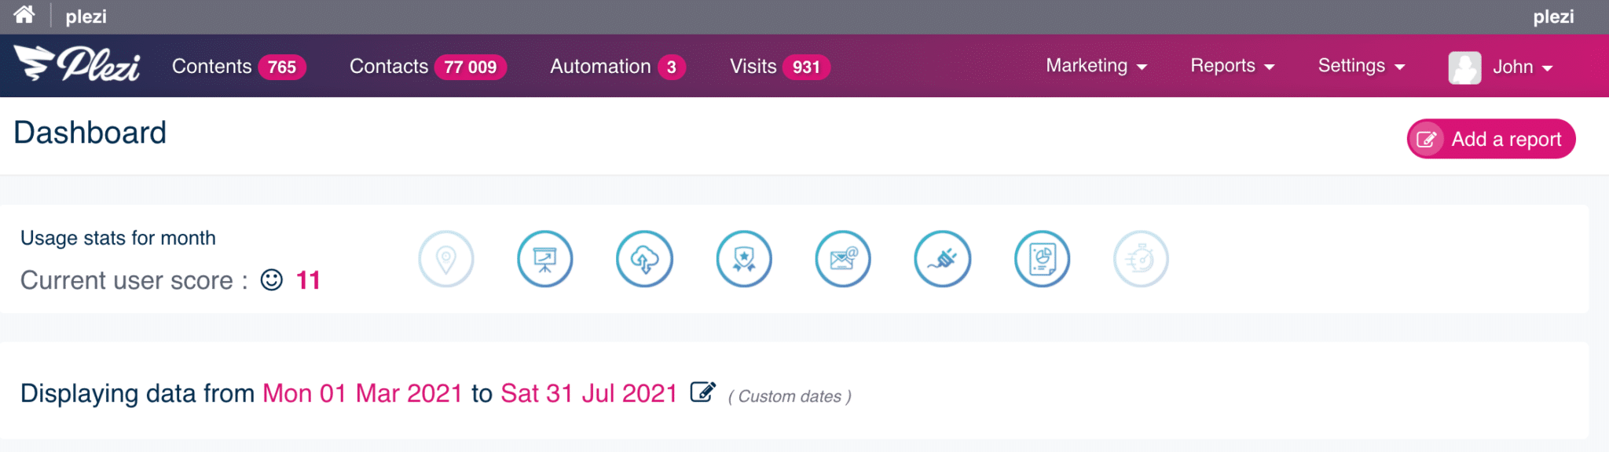Open the Automation section

(x=618, y=67)
